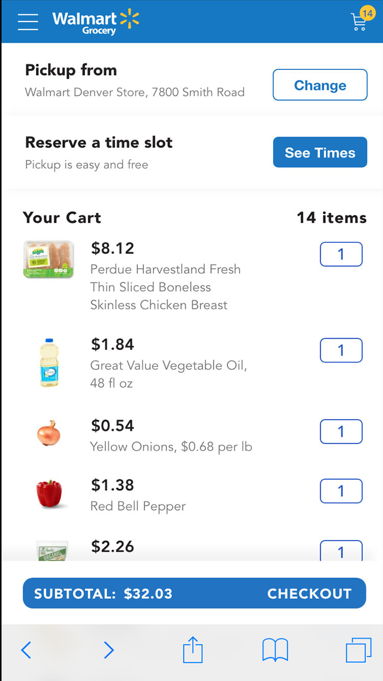
Task: Show open tabs in Safari
Action: point(358,650)
